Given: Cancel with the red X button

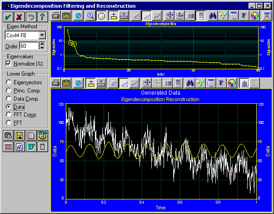Looking at the screenshot, I should click(x=20, y=17).
